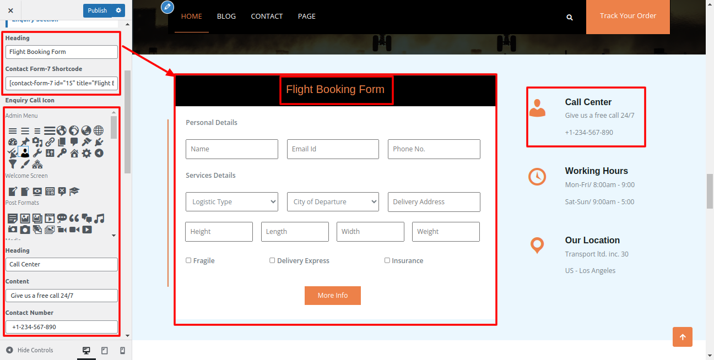Open publish settings gear dropdown
This screenshot has width=714, height=360.
click(x=118, y=10)
